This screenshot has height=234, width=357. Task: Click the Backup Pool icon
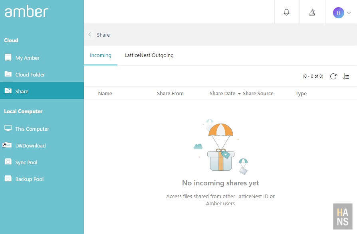[x=8, y=178]
